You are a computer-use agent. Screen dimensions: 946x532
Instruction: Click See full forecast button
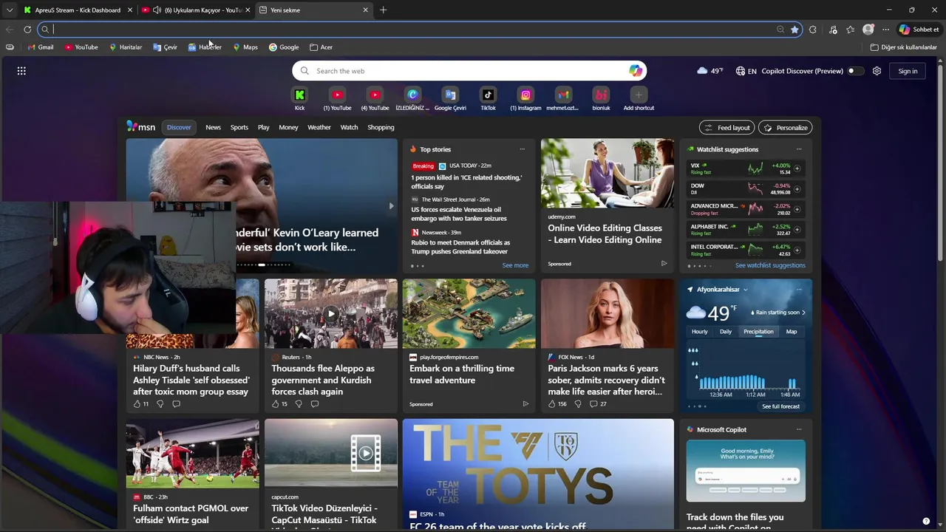point(780,406)
